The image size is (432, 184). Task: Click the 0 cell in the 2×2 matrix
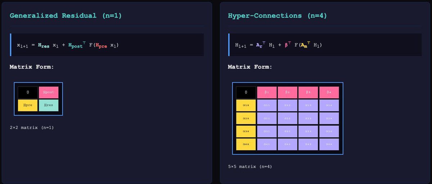pos(28,92)
